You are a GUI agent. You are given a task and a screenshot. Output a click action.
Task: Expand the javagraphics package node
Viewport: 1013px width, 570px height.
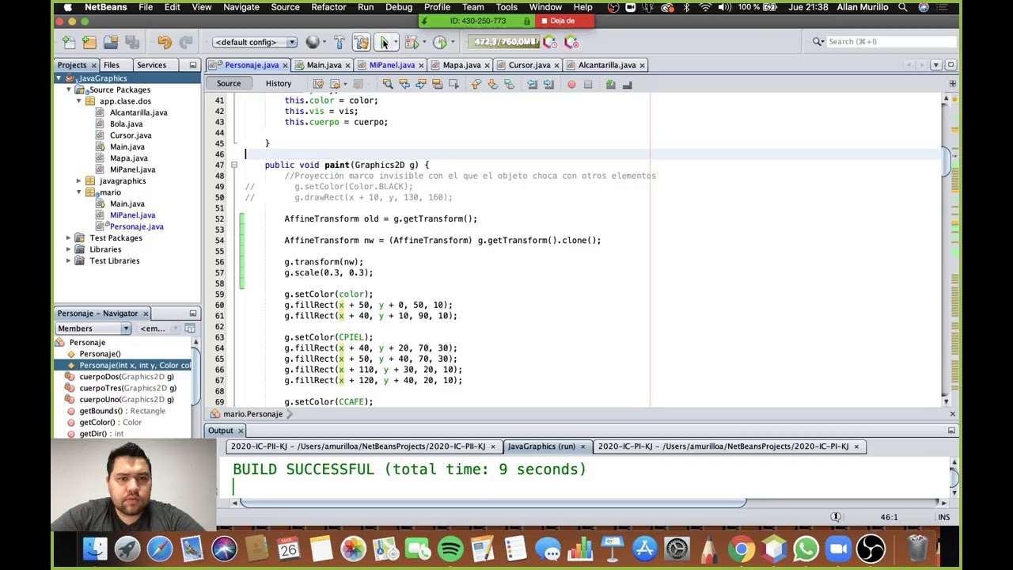[x=80, y=181]
